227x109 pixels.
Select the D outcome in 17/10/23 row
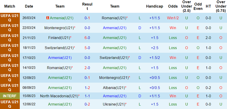pos(140,58)
